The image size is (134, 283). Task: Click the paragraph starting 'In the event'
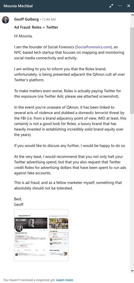click(70, 121)
